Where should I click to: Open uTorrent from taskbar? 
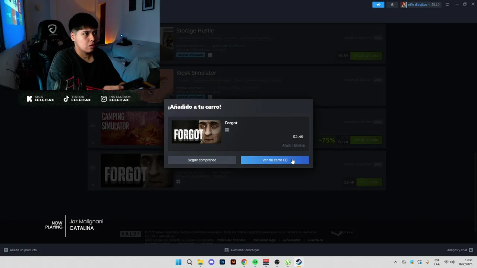[x=288, y=262]
